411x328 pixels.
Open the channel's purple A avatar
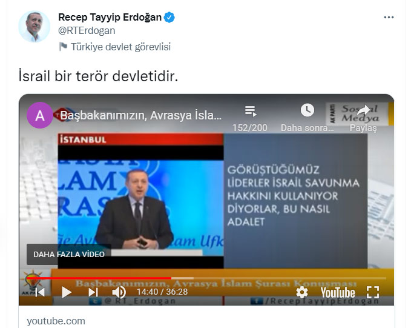coord(39,115)
